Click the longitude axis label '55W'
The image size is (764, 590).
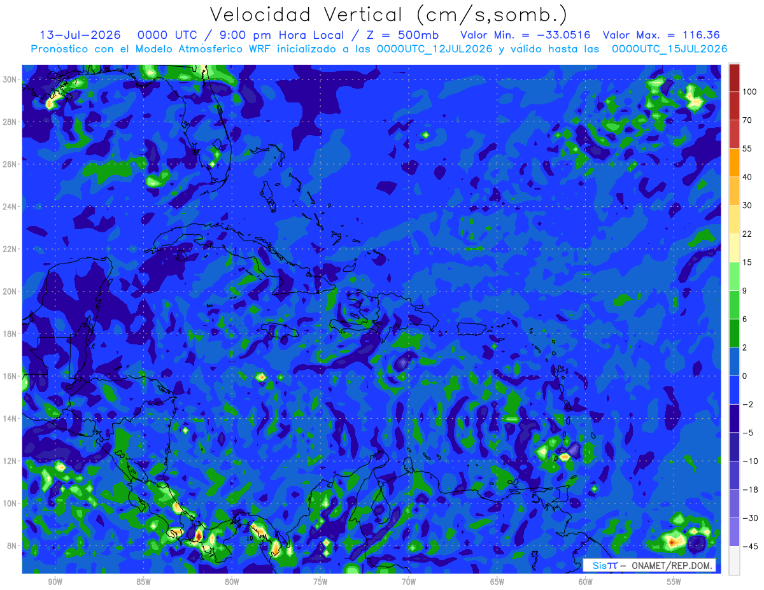675,582
